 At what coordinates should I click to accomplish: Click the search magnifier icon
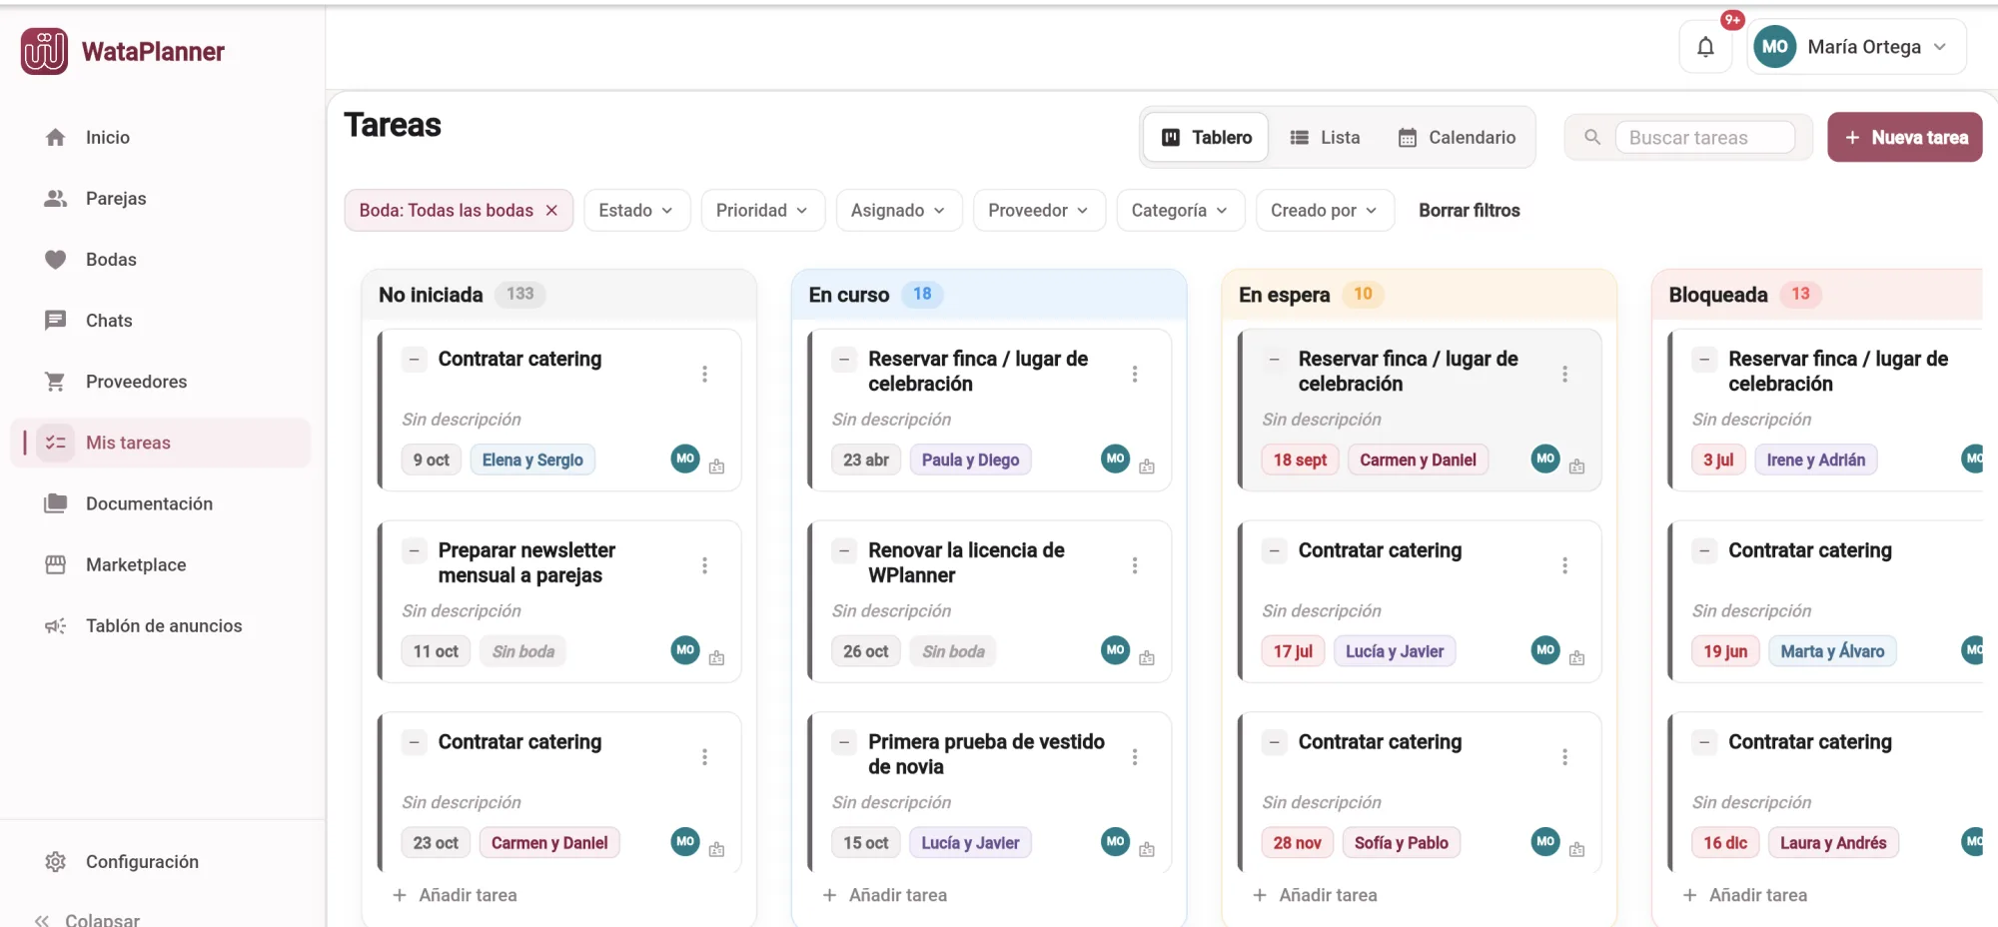(1592, 137)
